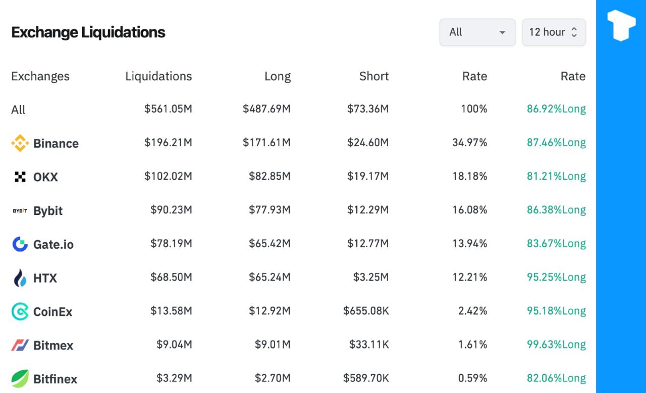
Task: Open the All coin filter dropdown
Action: click(x=477, y=32)
